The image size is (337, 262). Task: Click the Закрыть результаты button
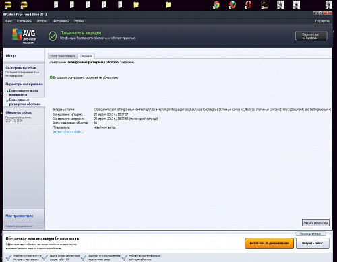[x=315, y=223]
